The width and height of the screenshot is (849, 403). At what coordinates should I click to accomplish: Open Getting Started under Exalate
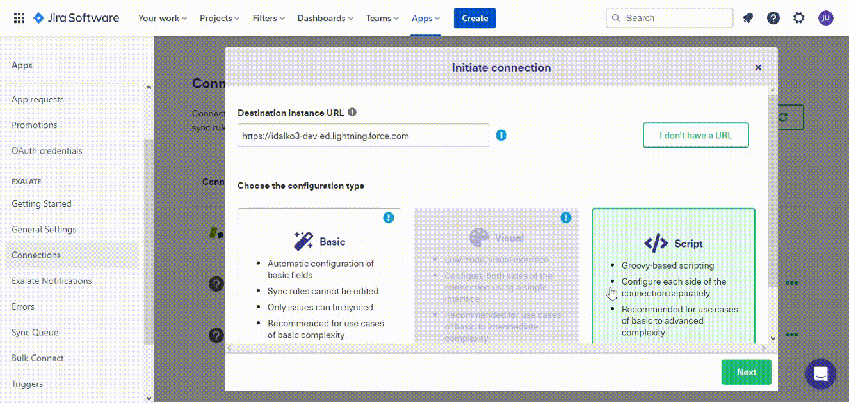coord(42,203)
